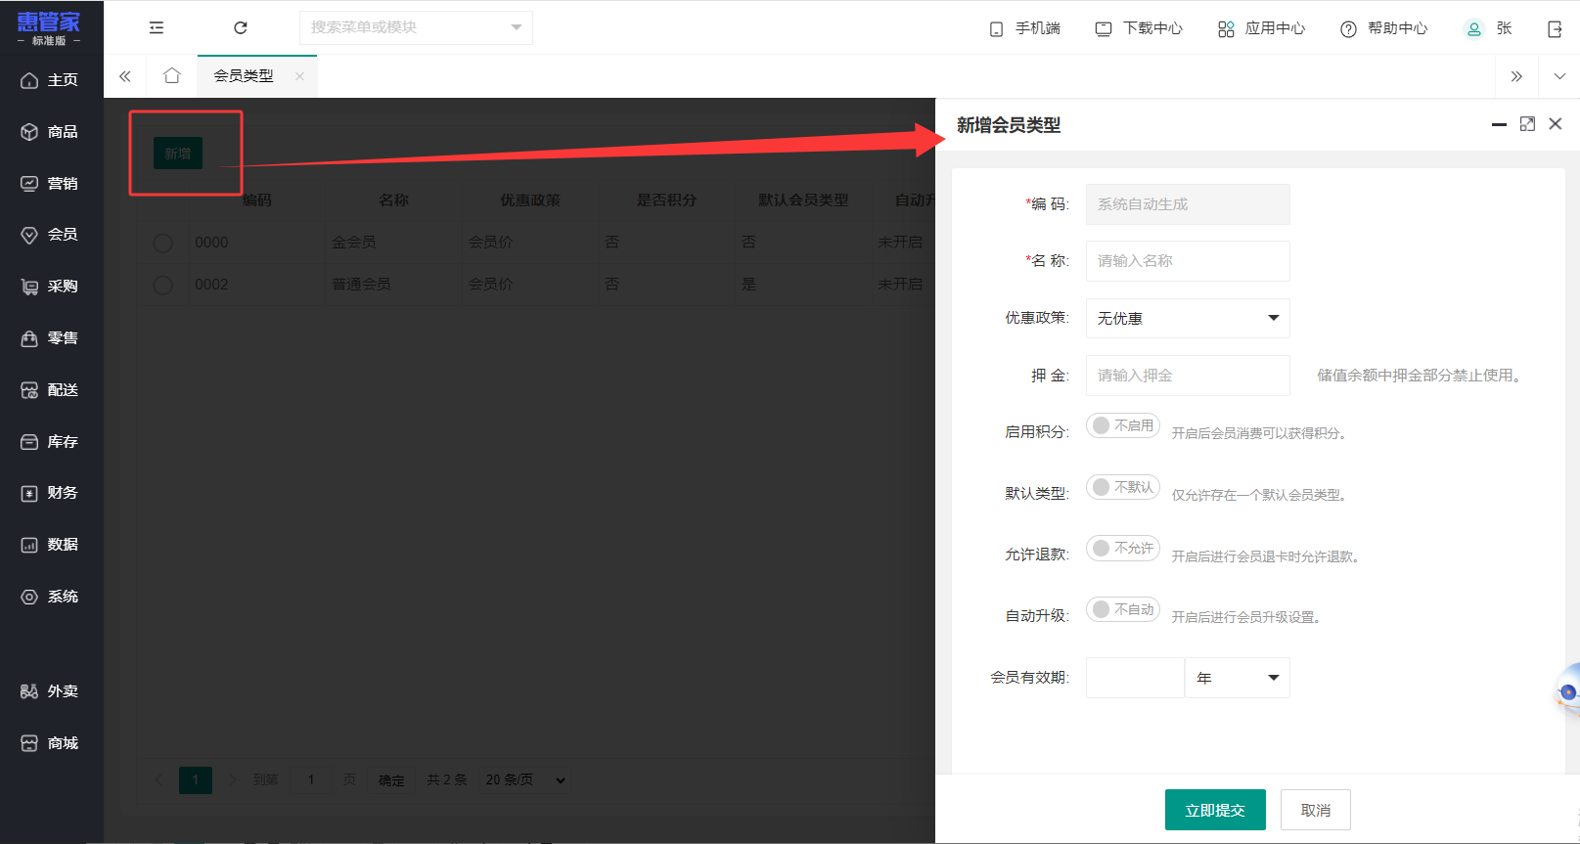1580x844 pixels.
Task: Open the 库存 inventory sidebar menu
Action: coord(51,442)
